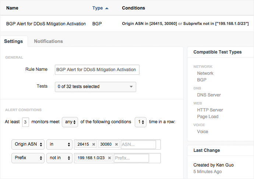The image size is (254, 179).
Task: Switch to the Notifications tab
Action: coord(48,41)
